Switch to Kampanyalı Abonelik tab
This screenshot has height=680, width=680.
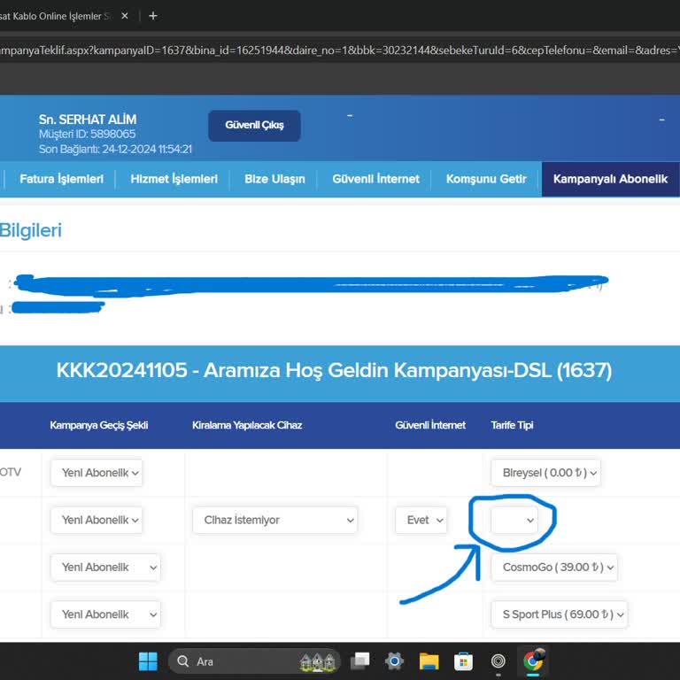(x=610, y=179)
